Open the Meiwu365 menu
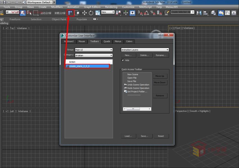 pyautogui.click(x=172, y=7)
